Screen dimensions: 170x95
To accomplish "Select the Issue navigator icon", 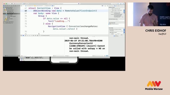I will point(12,6).
